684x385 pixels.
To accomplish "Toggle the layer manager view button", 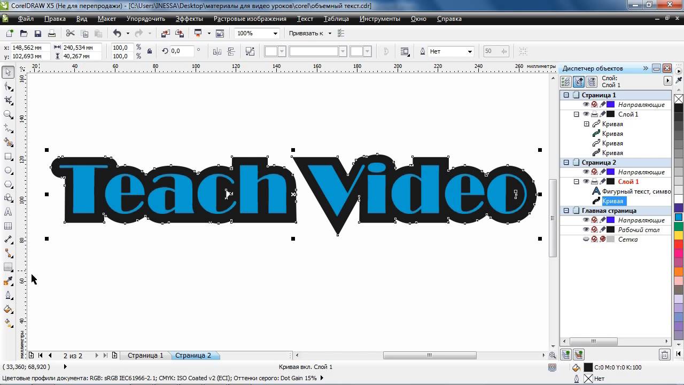I will 591,82.
